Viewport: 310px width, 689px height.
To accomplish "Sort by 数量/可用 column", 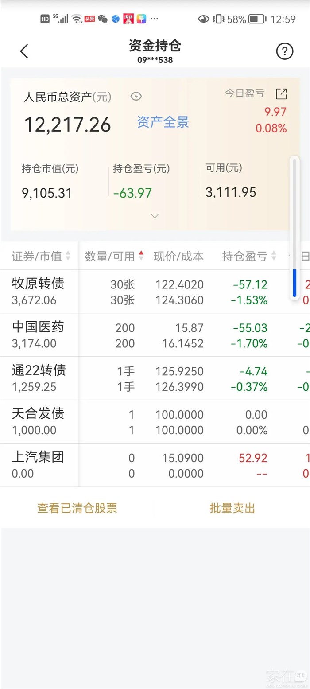I will [x=114, y=256].
